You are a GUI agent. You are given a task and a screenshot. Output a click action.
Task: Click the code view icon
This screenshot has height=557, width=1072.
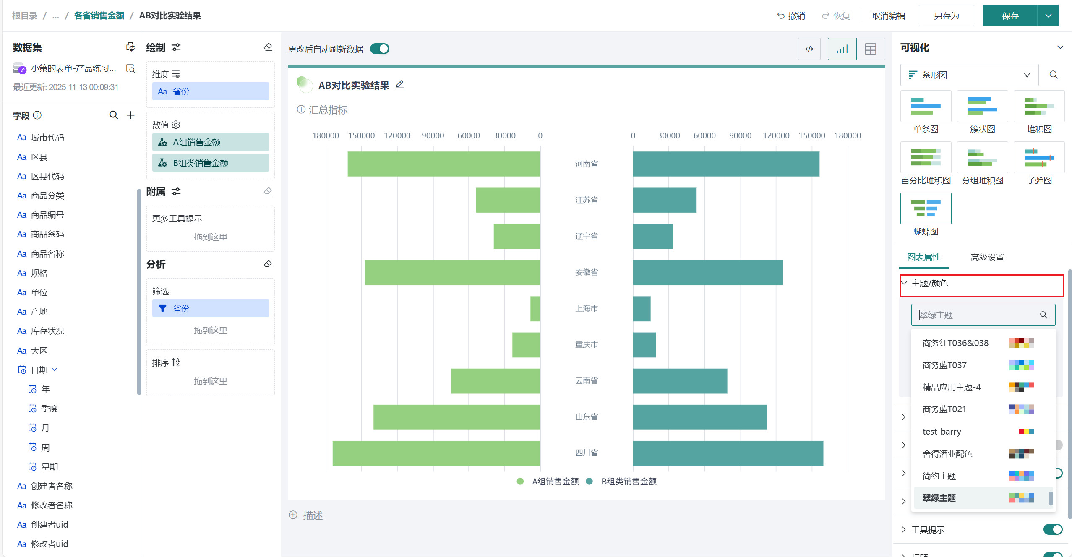809,49
